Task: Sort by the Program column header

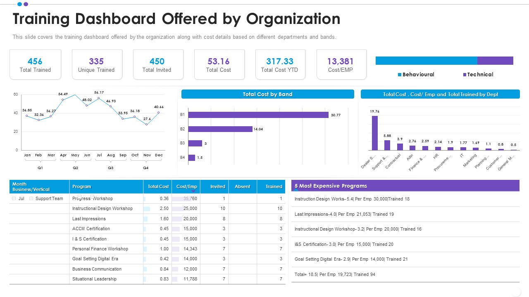Action: pos(106,186)
